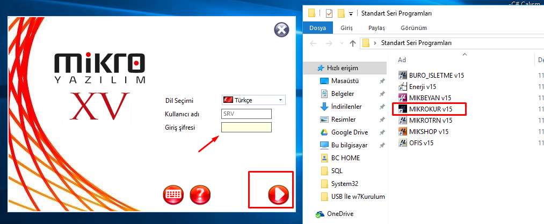Go forward in Explorer navigation
This screenshot has width=544, height=224.
pos(328,43)
